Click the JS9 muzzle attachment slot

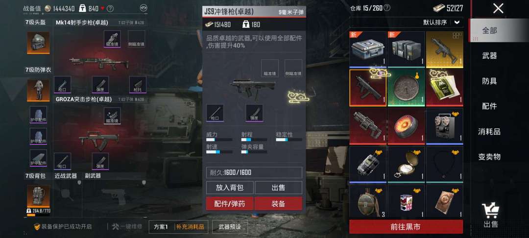click(x=215, y=113)
